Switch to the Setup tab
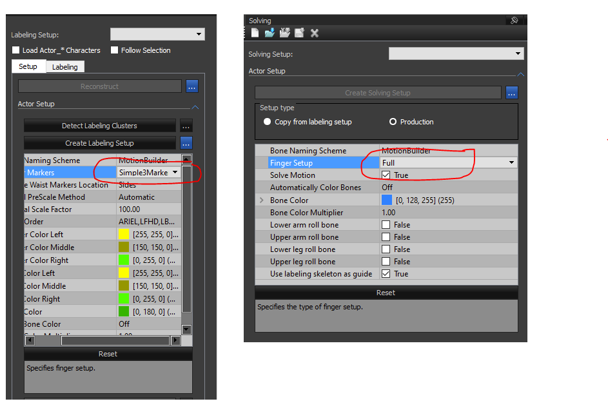 coord(28,66)
